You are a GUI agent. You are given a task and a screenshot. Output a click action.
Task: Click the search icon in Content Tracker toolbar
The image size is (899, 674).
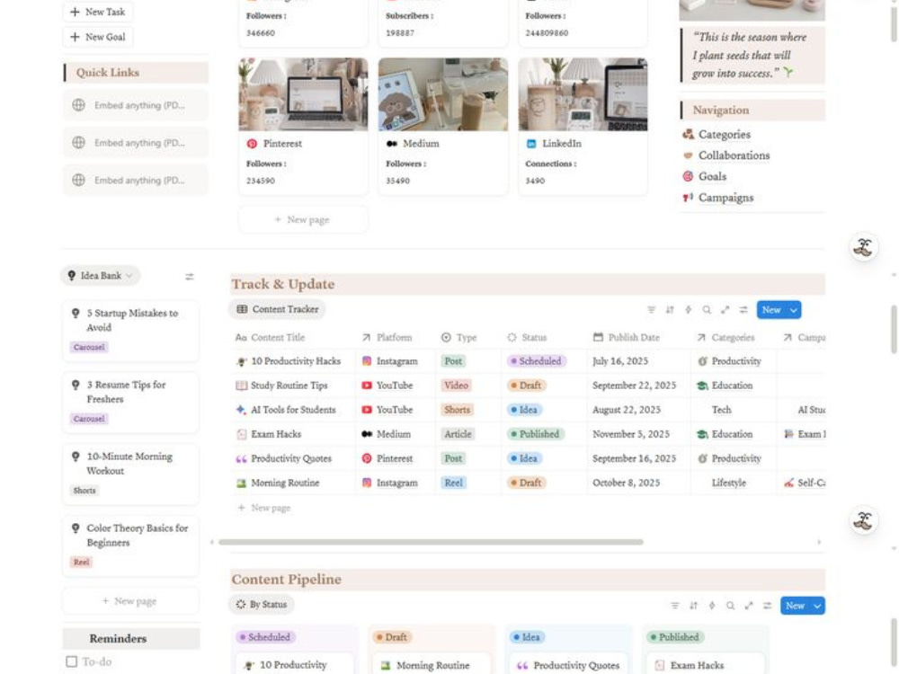coord(707,309)
